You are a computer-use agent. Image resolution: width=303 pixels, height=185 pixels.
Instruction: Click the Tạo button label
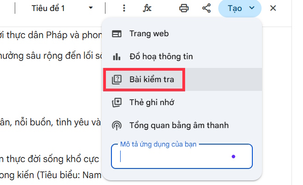236,8
